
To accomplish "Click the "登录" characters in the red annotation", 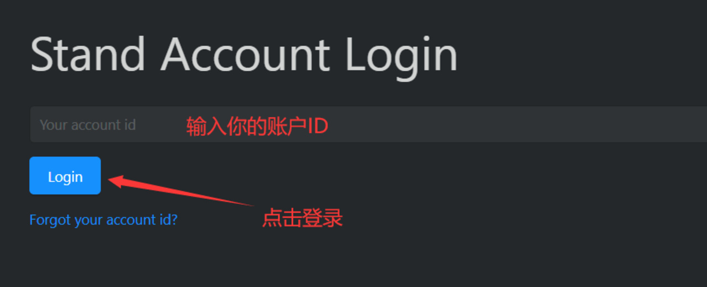I will tap(323, 218).
